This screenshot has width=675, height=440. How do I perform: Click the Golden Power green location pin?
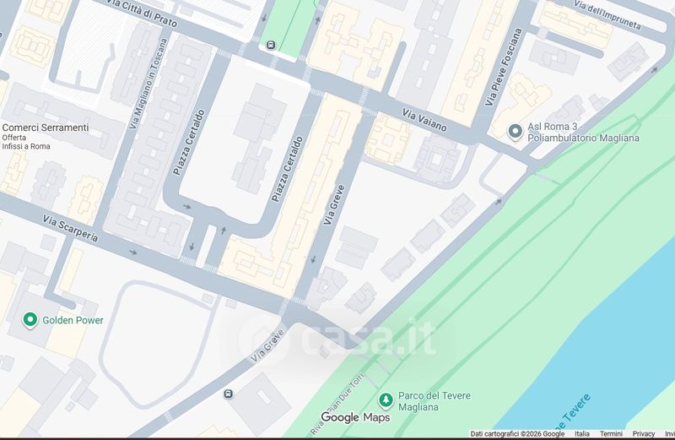click(30, 320)
